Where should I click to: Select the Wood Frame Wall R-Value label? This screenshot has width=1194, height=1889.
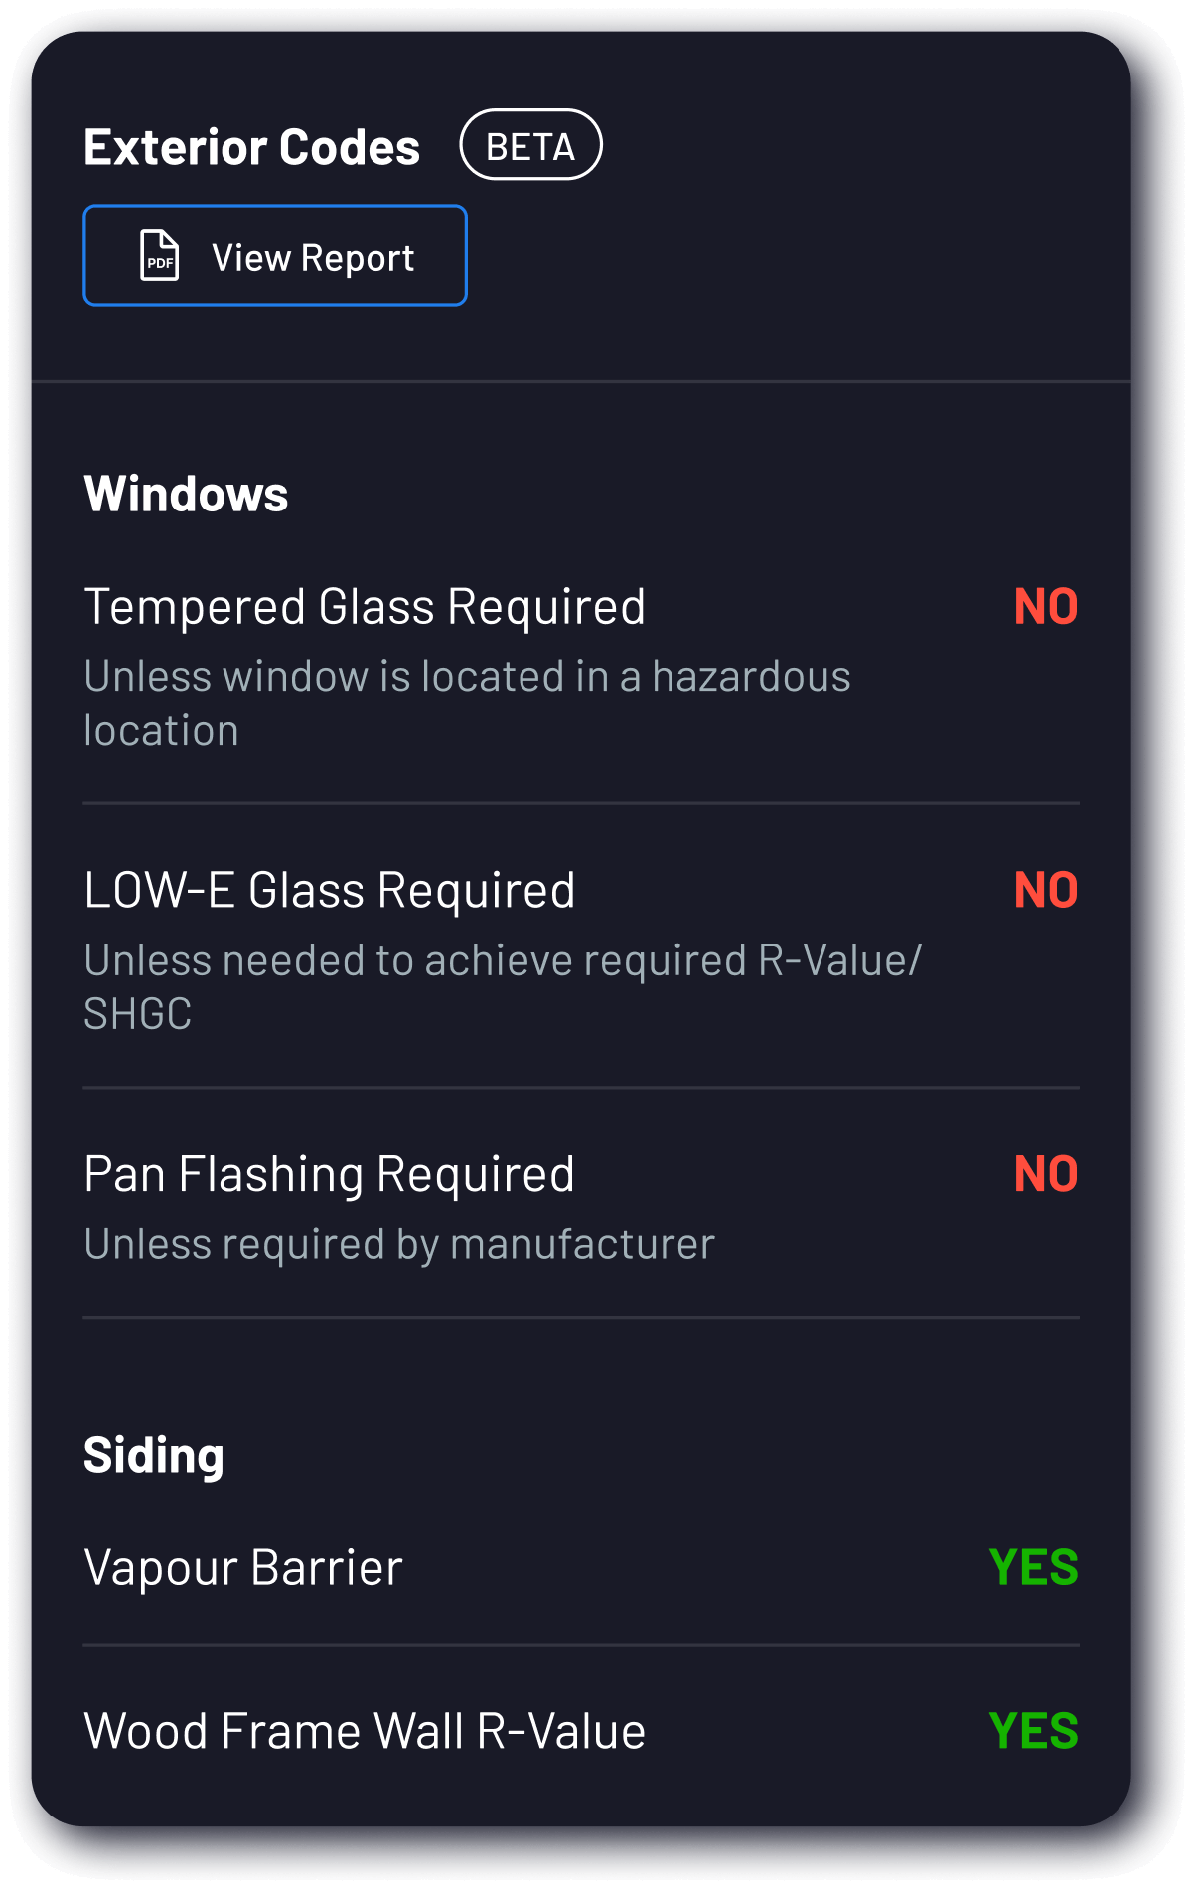click(365, 1731)
